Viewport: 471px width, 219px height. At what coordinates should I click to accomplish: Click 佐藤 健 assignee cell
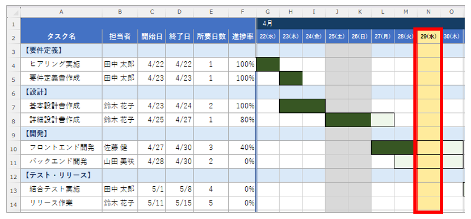pos(120,148)
